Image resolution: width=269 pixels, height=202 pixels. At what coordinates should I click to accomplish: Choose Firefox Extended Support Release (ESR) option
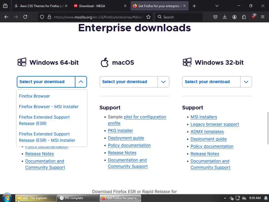point(44,120)
